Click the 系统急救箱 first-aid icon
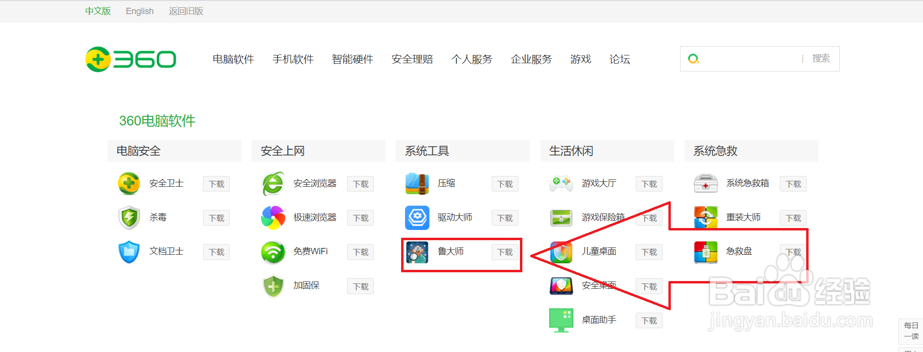This screenshot has width=923, height=352. [x=705, y=183]
